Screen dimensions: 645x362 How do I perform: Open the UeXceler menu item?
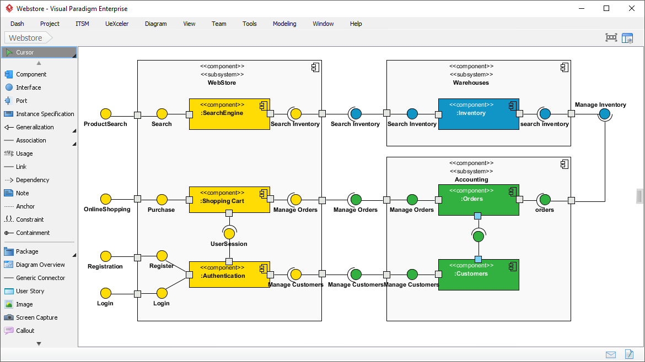pos(116,24)
